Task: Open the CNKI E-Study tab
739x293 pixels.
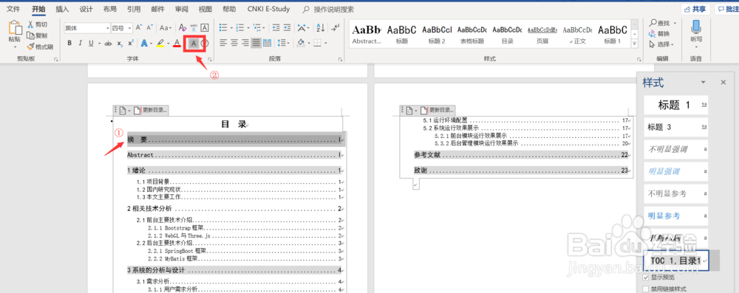Action: pyautogui.click(x=269, y=9)
